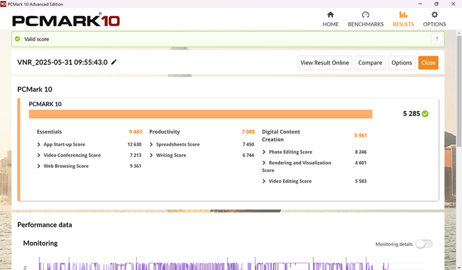Click the orange Close button
The height and width of the screenshot is (270, 462).
(428, 63)
